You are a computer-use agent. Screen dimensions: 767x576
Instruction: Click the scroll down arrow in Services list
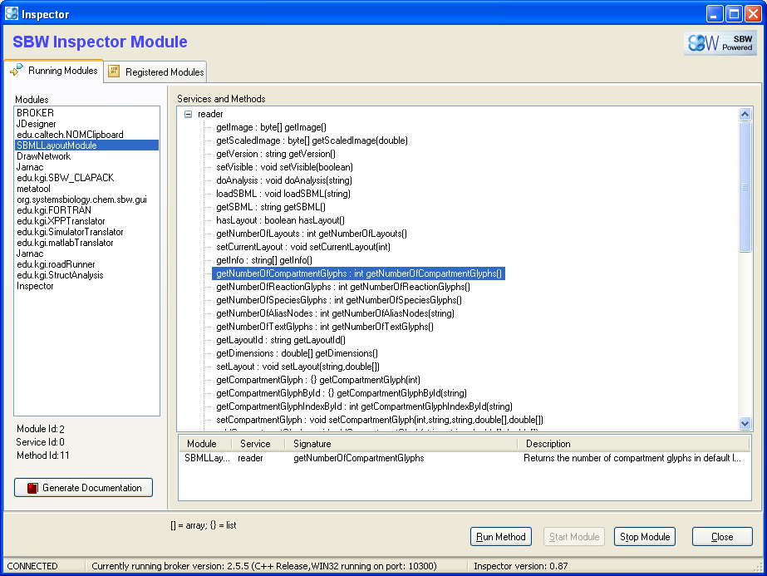pos(745,424)
